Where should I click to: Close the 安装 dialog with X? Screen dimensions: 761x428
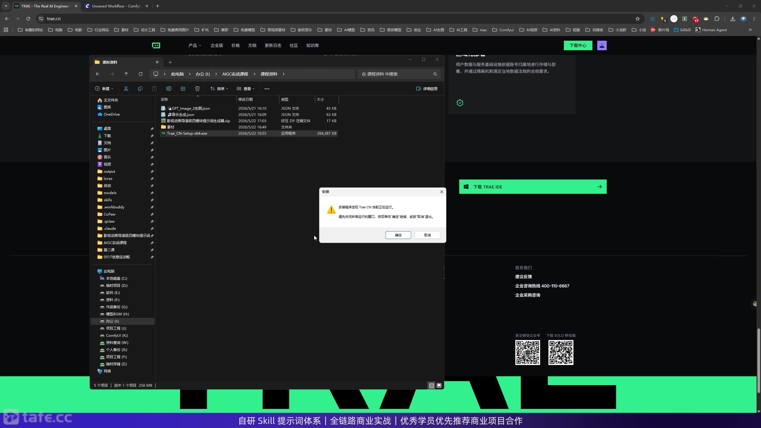[x=441, y=192]
